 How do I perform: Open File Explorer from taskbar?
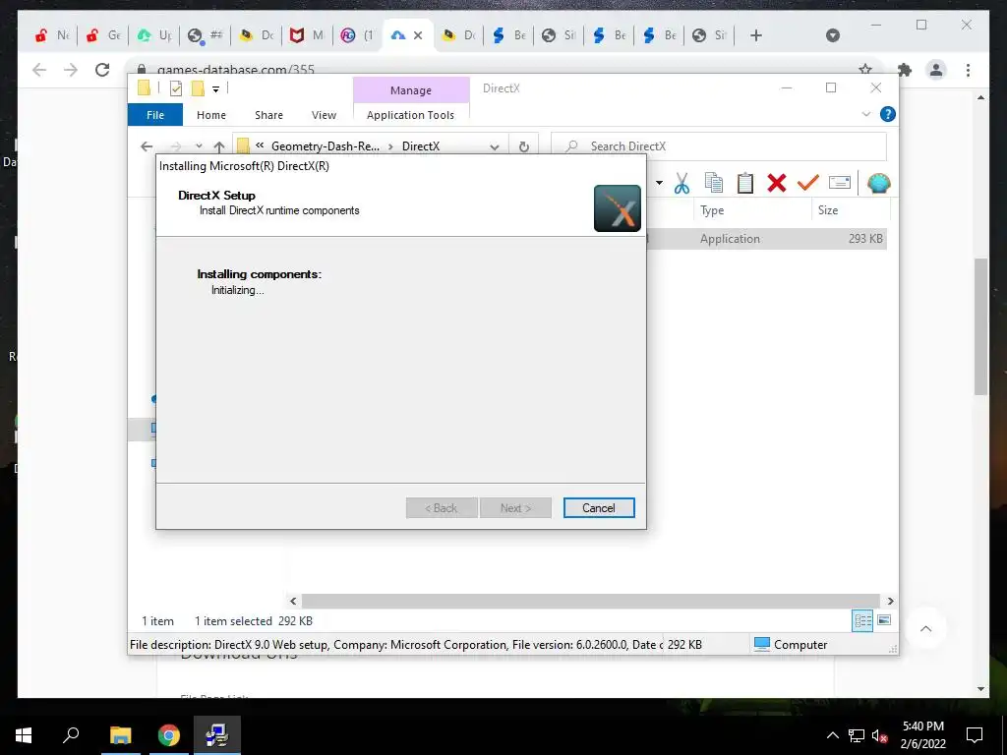(x=120, y=735)
